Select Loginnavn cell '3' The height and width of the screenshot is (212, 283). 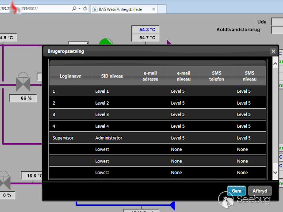(54, 114)
